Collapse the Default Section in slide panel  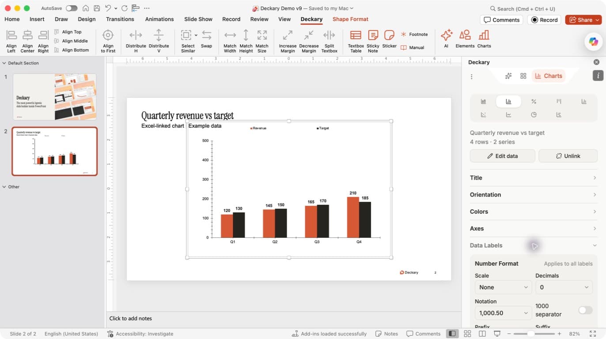click(4, 63)
